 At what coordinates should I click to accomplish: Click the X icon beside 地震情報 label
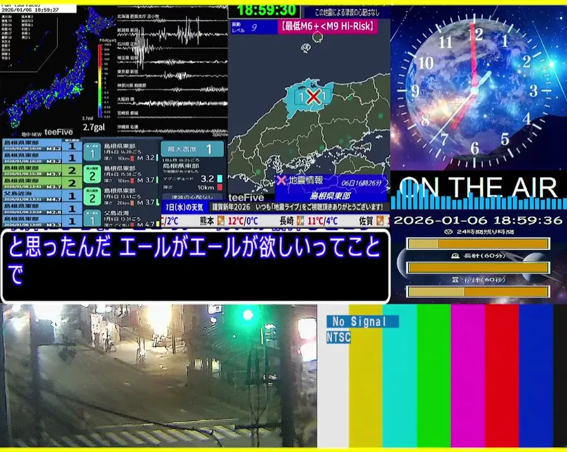[x=281, y=180]
